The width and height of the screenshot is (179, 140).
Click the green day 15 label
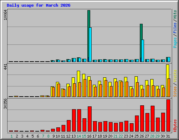(84, 136)
